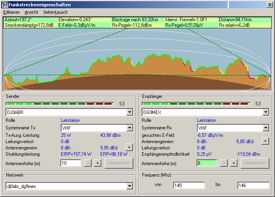Click the Empfängerempfindlichkeit 0,25 µV value
The image size is (275, 197).
[x=204, y=154]
